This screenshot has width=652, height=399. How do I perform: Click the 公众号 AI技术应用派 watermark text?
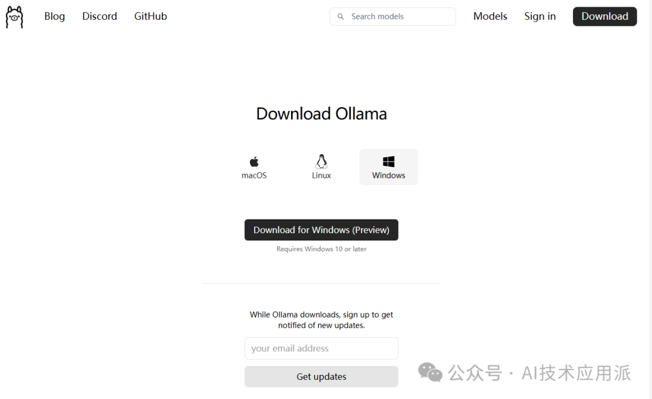tap(539, 373)
